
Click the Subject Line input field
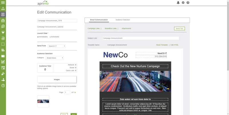[x=141, y=38]
